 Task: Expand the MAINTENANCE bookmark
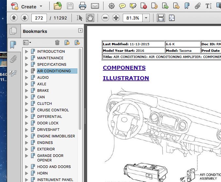(x=26, y=58)
